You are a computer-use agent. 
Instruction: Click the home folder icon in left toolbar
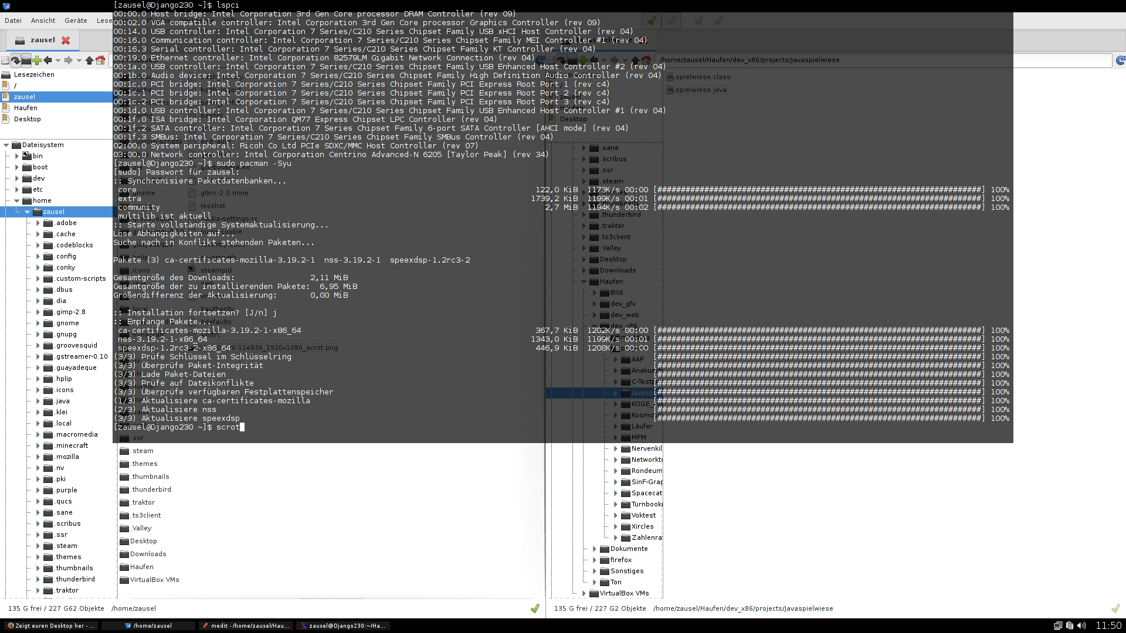click(x=100, y=60)
